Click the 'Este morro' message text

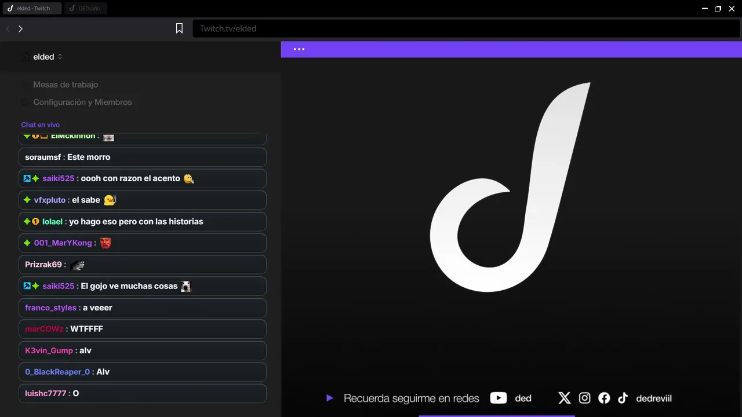89,157
